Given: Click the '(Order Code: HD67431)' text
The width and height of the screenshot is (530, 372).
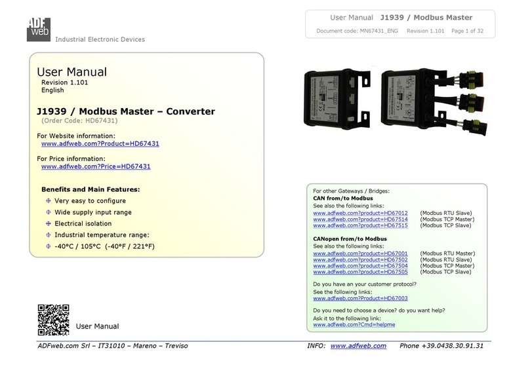Looking at the screenshot, I should tap(79, 121).
